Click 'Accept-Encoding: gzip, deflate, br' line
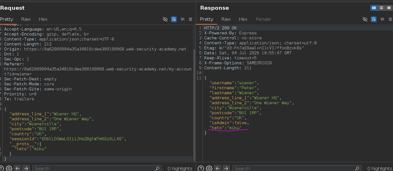Image resolution: width=393 pixels, height=171 pixels. [47, 34]
